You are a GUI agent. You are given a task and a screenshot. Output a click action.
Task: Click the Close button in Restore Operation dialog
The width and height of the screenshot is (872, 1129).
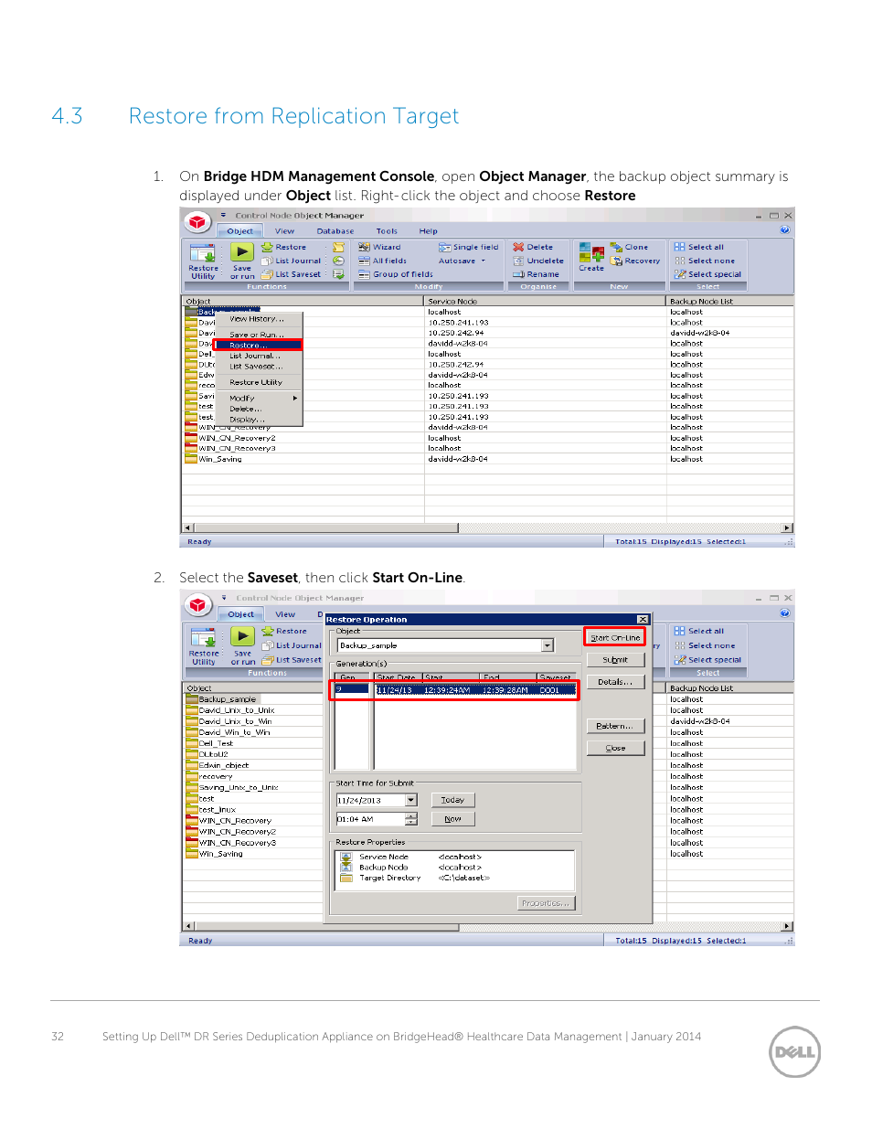(x=615, y=748)
